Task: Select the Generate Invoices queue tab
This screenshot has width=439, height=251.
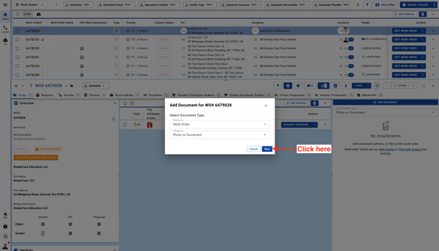Action: click(240, 5)
